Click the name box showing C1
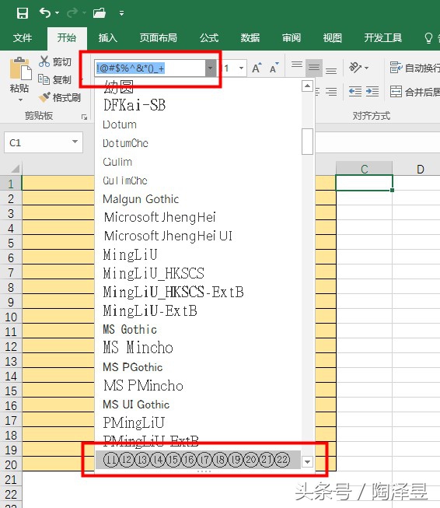This screenshot has width=440, height=508. [x=37, y=142]
